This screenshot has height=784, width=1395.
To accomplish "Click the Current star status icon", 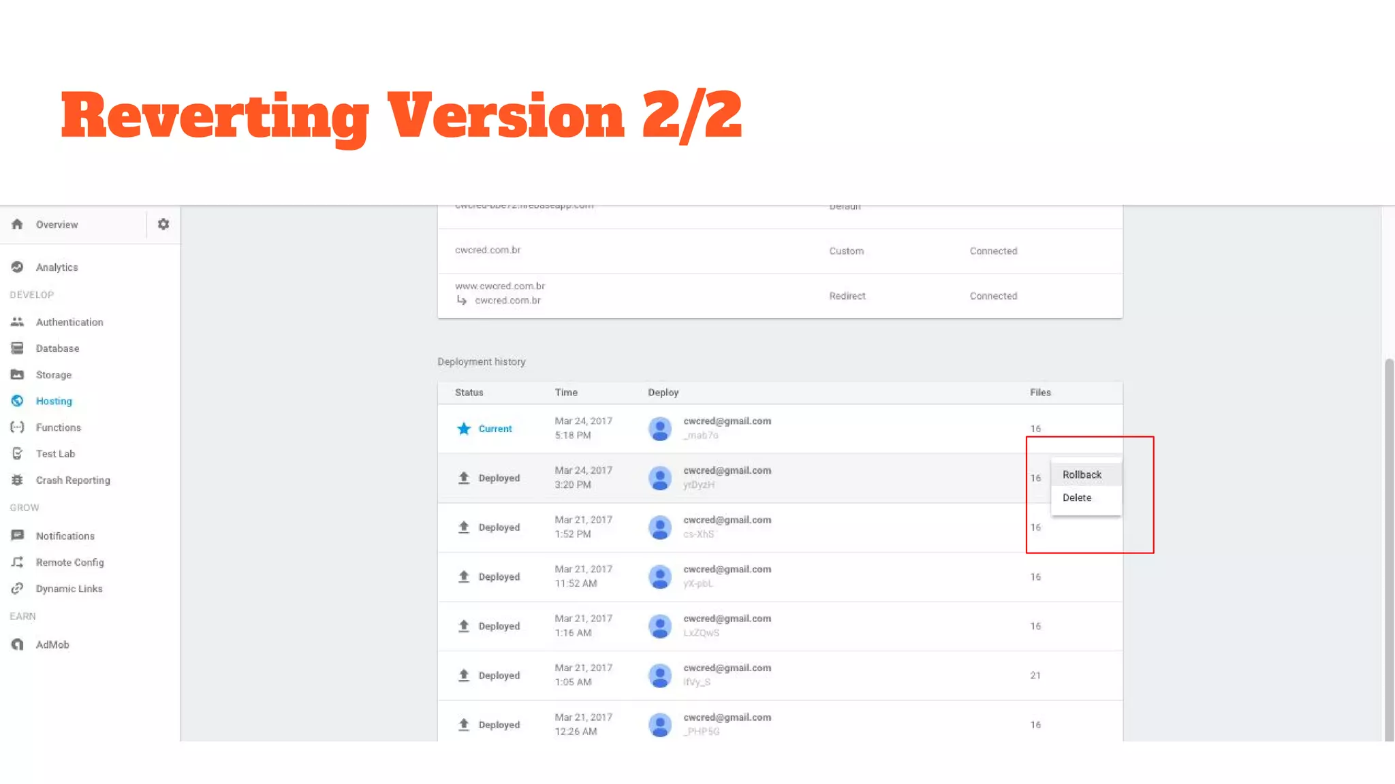I will 464,429.
